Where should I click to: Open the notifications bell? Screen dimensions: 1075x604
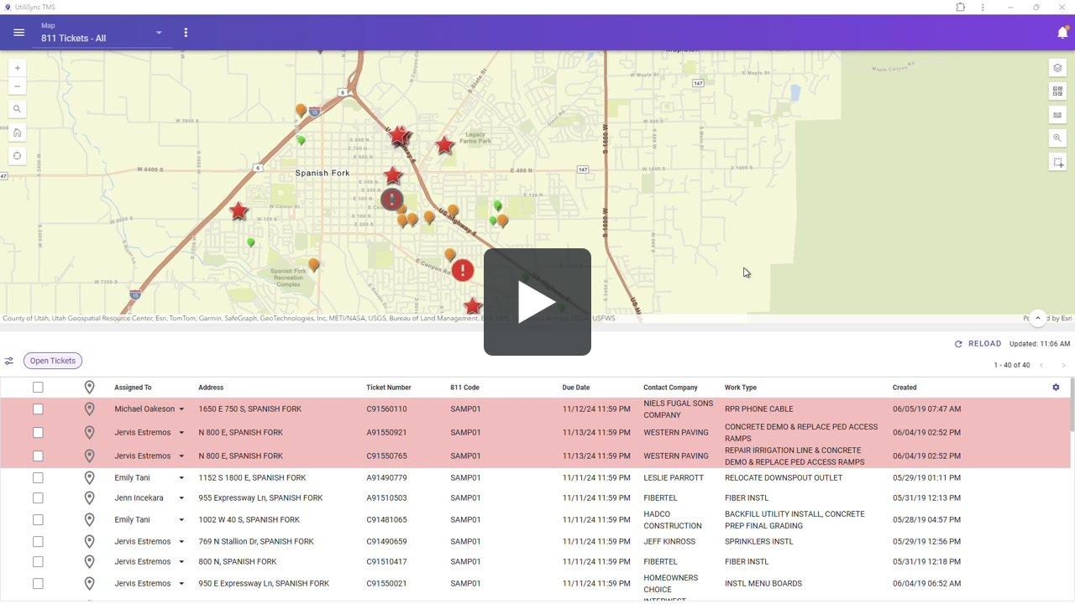tap(1062, 33)
